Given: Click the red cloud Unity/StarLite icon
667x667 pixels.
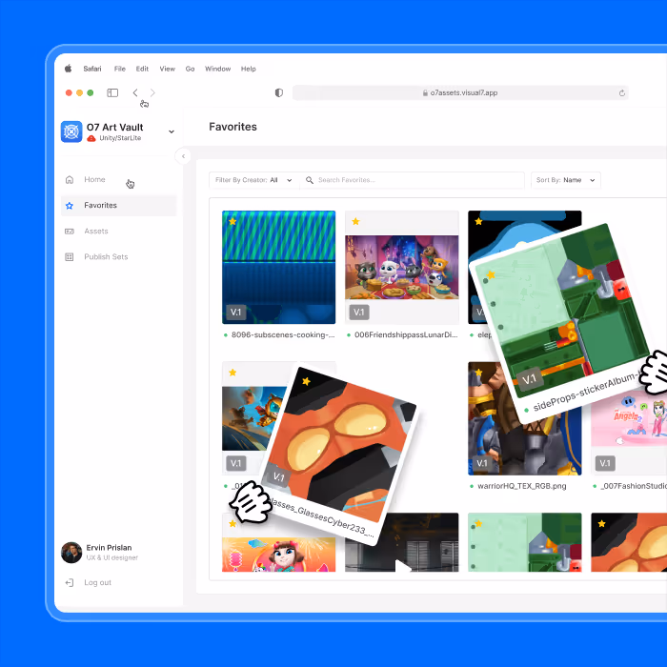Looking at the screenshot, I should (x=91, y=138).
